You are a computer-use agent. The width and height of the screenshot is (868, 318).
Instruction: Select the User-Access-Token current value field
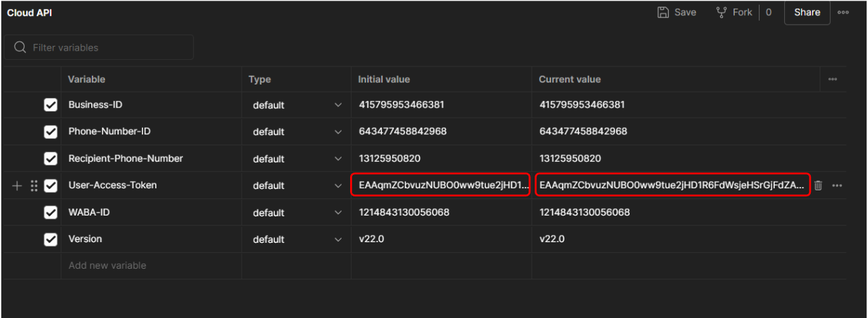672,186
